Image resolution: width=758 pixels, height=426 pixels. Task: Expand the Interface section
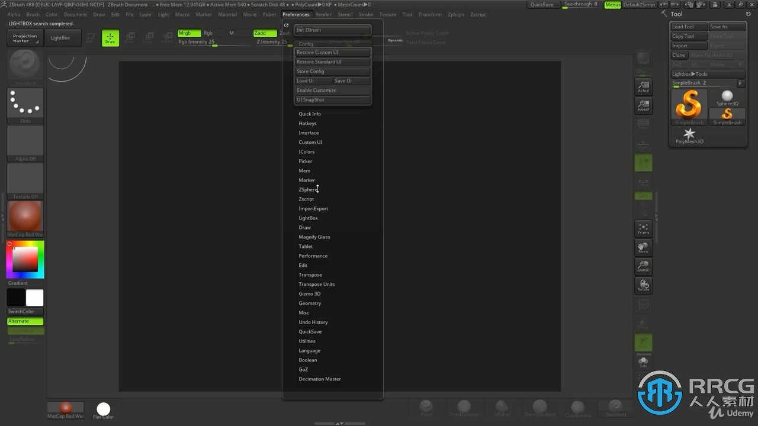click(309, 133)
